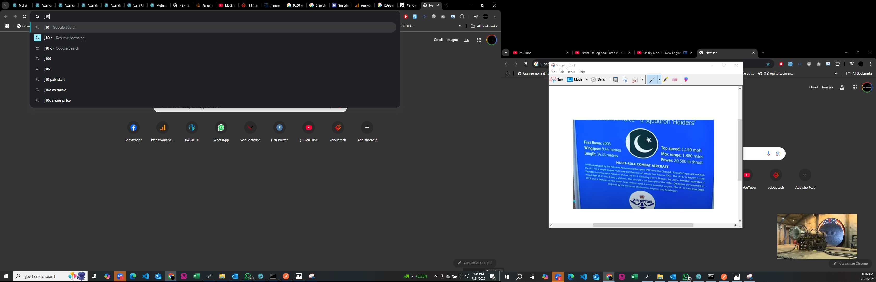Click the Send Snip envelope icon
This screenshot has height=282, width=876.
coord(635,80)
